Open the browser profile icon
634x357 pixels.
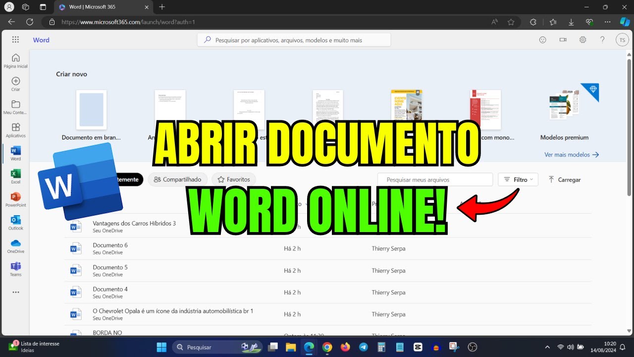pyautogui.click(x=9, y=7)
